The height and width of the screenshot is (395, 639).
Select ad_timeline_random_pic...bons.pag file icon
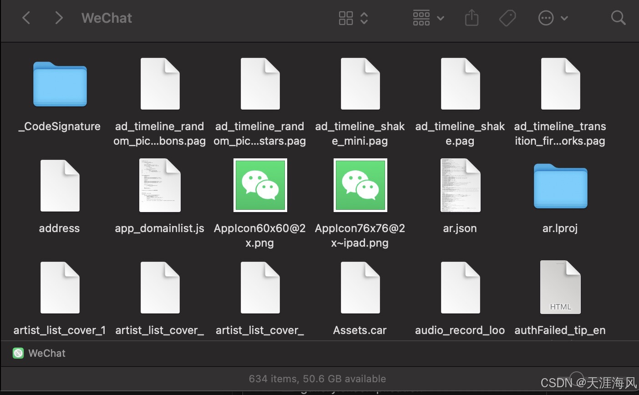click(x=160, y=84)
